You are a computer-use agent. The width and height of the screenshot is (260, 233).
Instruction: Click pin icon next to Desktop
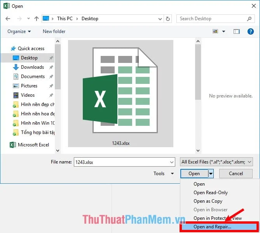click(51, 58)
